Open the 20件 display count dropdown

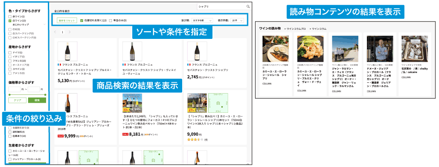pos(237,21)
